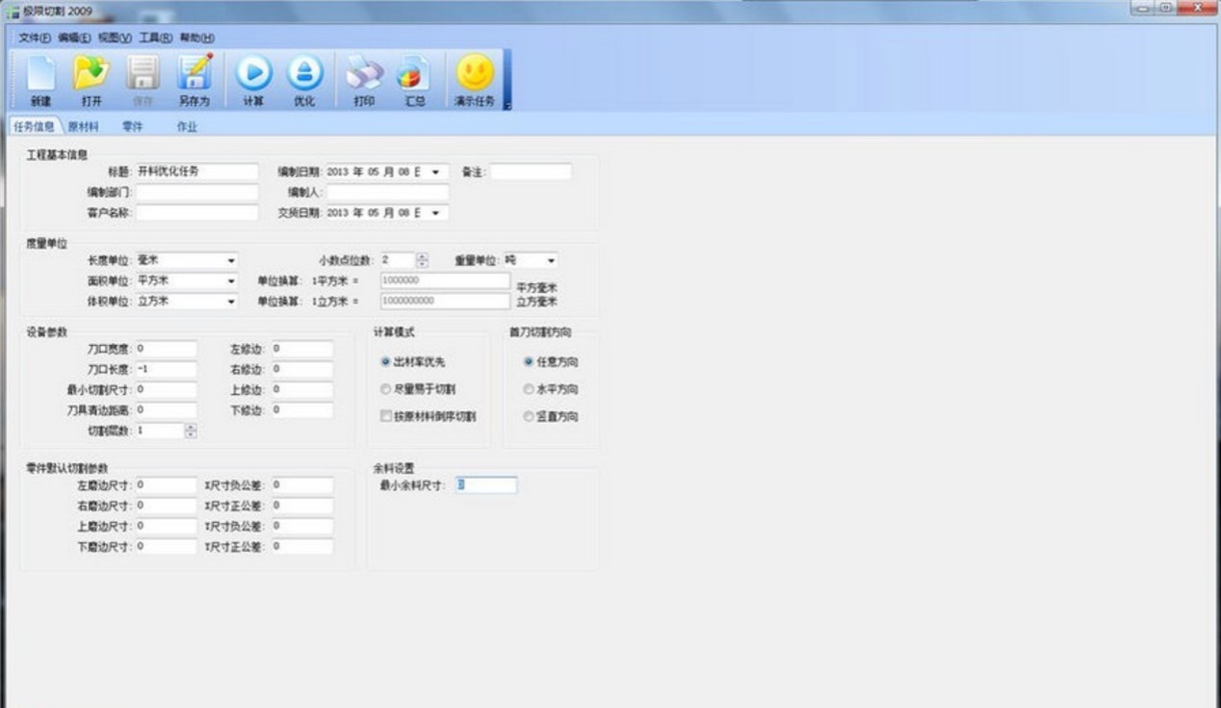Click the 刀口宽度 input field

(166, 349)
